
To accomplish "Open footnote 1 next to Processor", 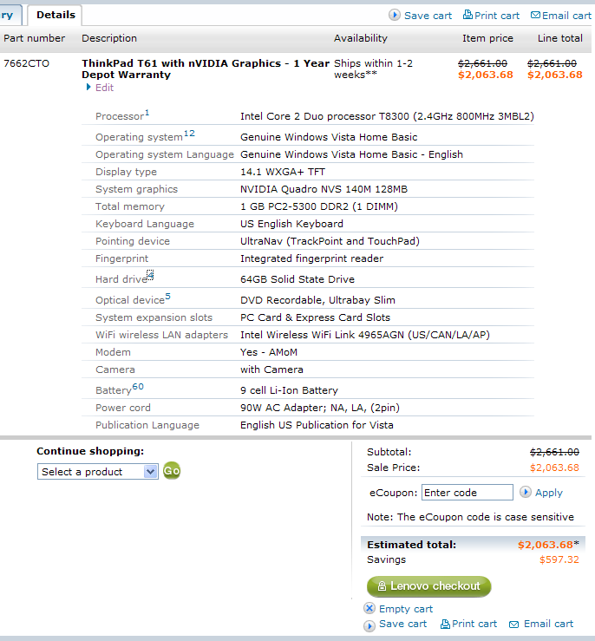I will pyautogui.click(x=147, y=113).
